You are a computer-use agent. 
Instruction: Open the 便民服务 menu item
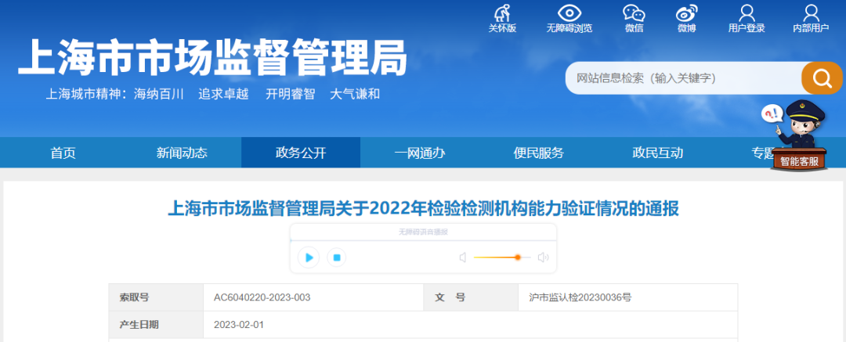point(538,153)
